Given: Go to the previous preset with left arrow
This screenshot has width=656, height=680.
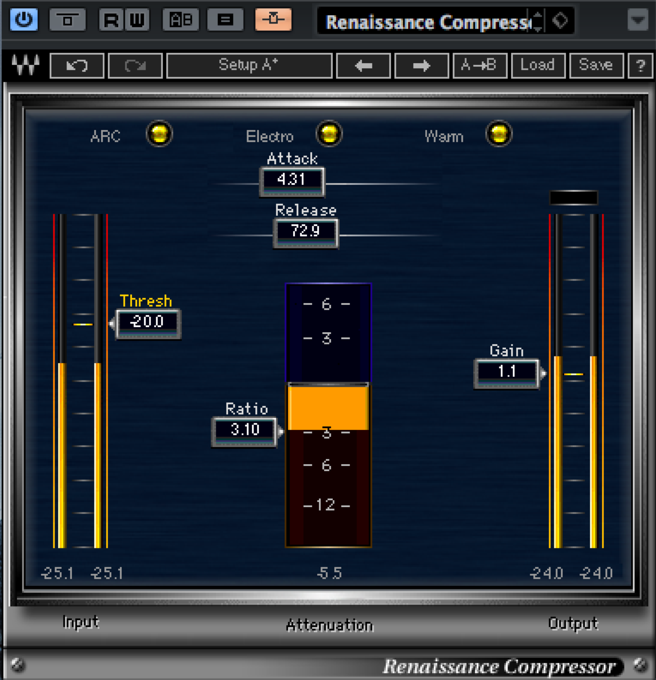Looking at the screenshot, I should pos(364,66).
